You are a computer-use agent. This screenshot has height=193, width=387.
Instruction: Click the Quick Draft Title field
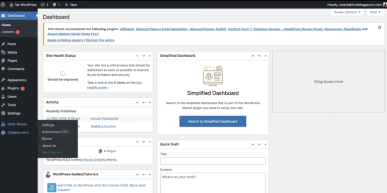click(213, 161)
